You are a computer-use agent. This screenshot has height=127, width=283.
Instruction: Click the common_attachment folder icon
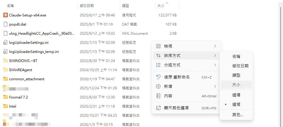coord(6,79)
